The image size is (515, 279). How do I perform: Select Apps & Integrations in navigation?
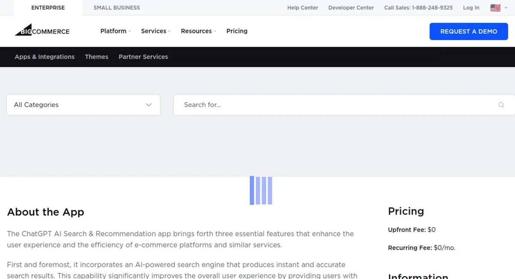[x=44, y=57]
